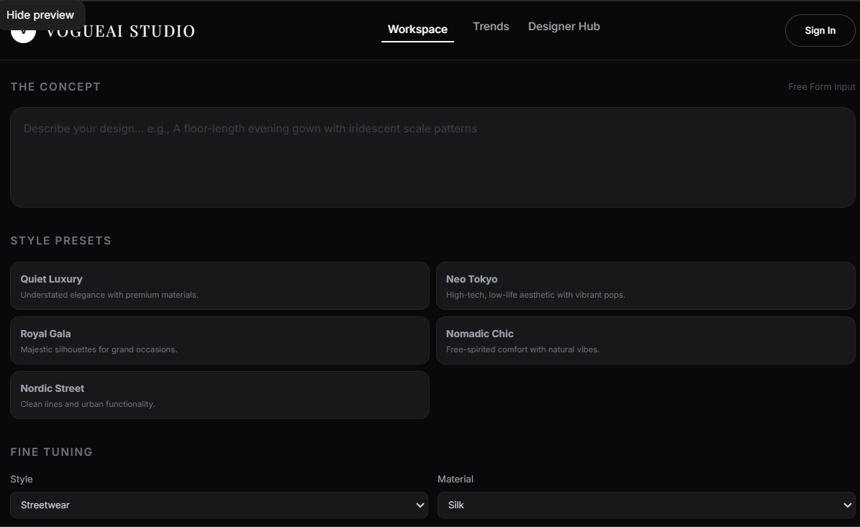
Task: Click the VogueAI round logo icon
Action: (23, 36)
